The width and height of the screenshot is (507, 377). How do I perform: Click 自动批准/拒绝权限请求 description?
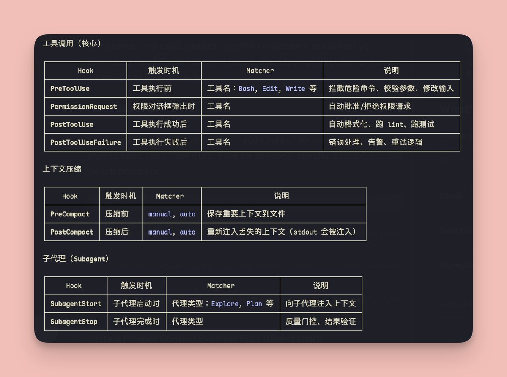point(370,106)
